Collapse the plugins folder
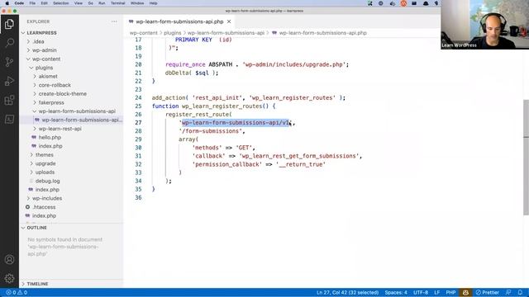Screen dimensions: 529x297 (x=31, y=68)
